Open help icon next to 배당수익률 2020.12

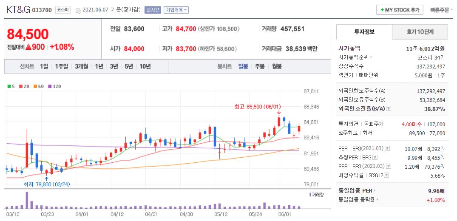click(x=386, y=175)
